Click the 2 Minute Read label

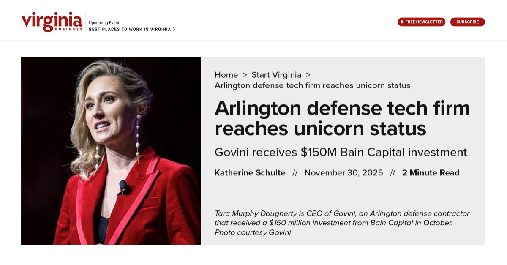point(431,172)
